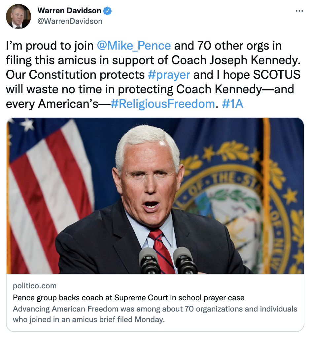
Task: Open the 'Pence group backs coach' headline
Action: pyautogui.click(x=128, y=298)
